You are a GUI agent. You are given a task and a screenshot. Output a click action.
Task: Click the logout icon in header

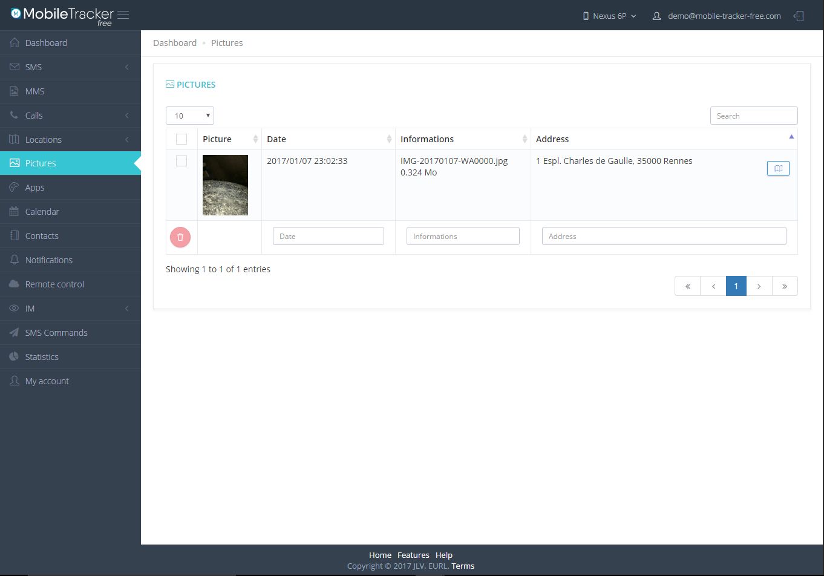[x=799, y=16]
